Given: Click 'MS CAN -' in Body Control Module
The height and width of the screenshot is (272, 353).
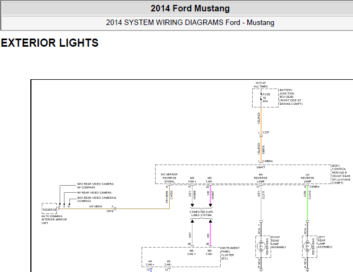Looking at the screenshot, I should click(x=210, y=180).
